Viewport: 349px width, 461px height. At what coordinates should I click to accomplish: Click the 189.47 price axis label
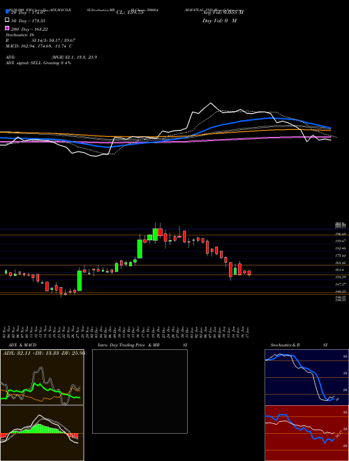point(340,241)
